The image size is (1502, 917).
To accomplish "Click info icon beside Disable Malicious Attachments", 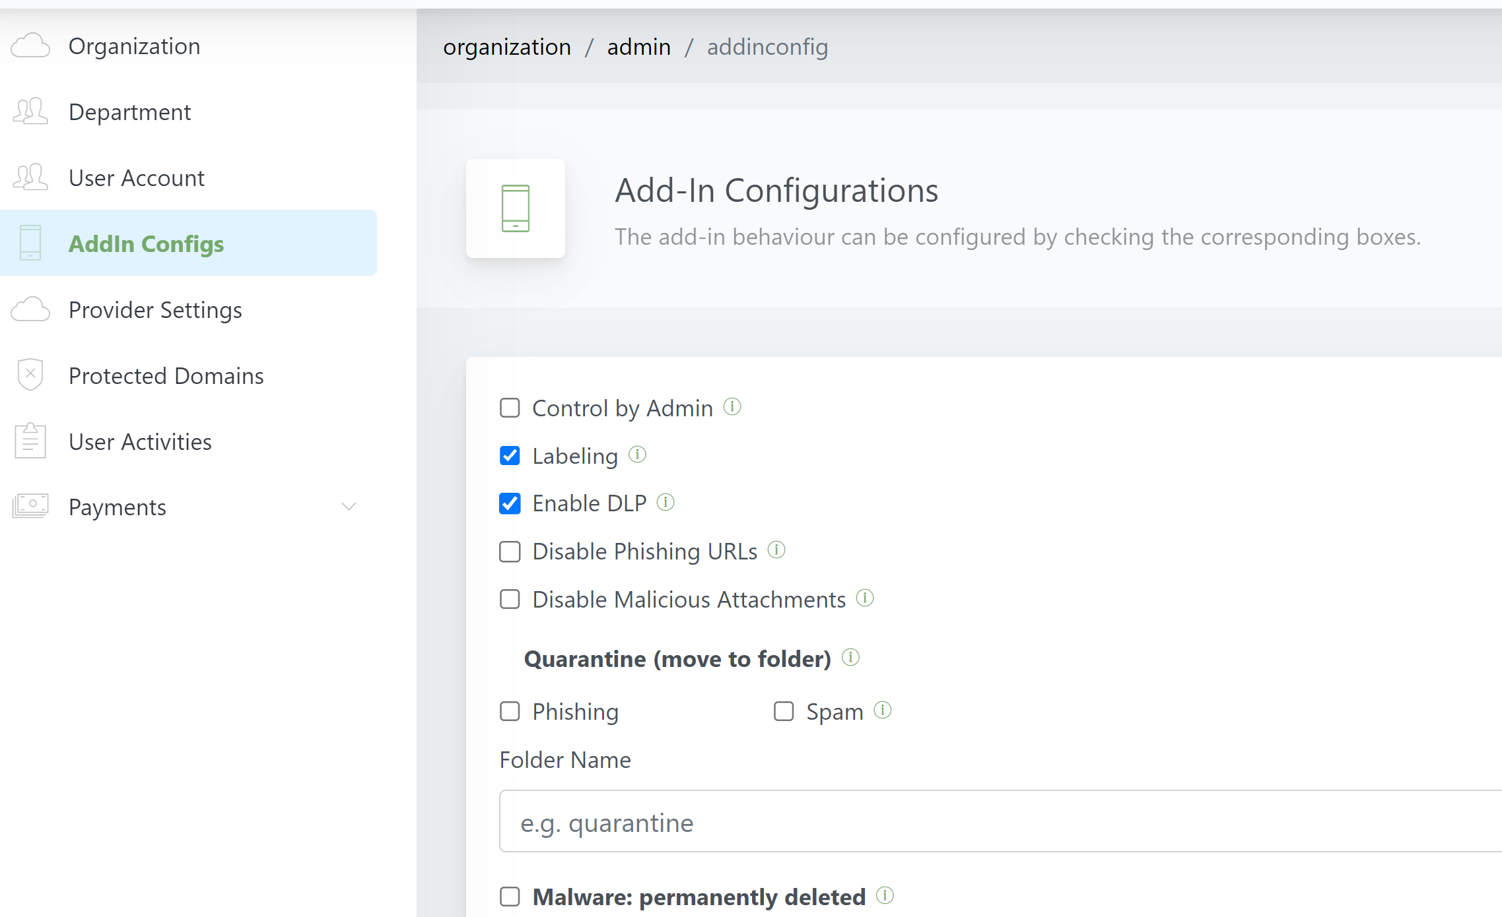I will [x=865, y=598].
